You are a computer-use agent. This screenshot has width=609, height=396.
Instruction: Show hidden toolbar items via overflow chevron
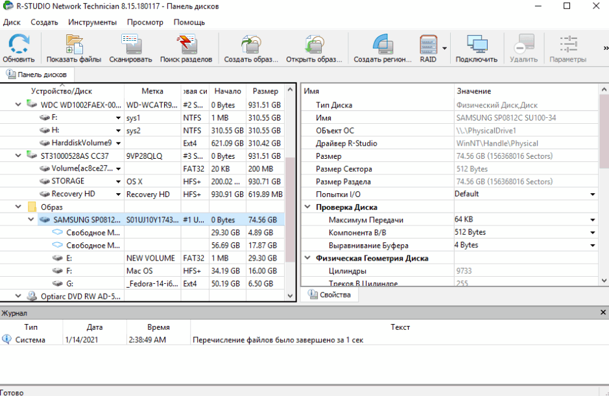606,48
